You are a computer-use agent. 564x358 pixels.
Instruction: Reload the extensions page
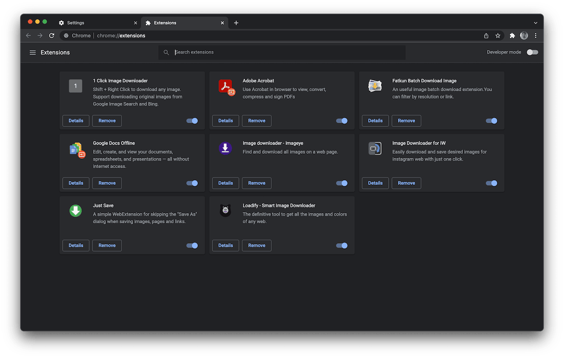(x=51, y=36)
